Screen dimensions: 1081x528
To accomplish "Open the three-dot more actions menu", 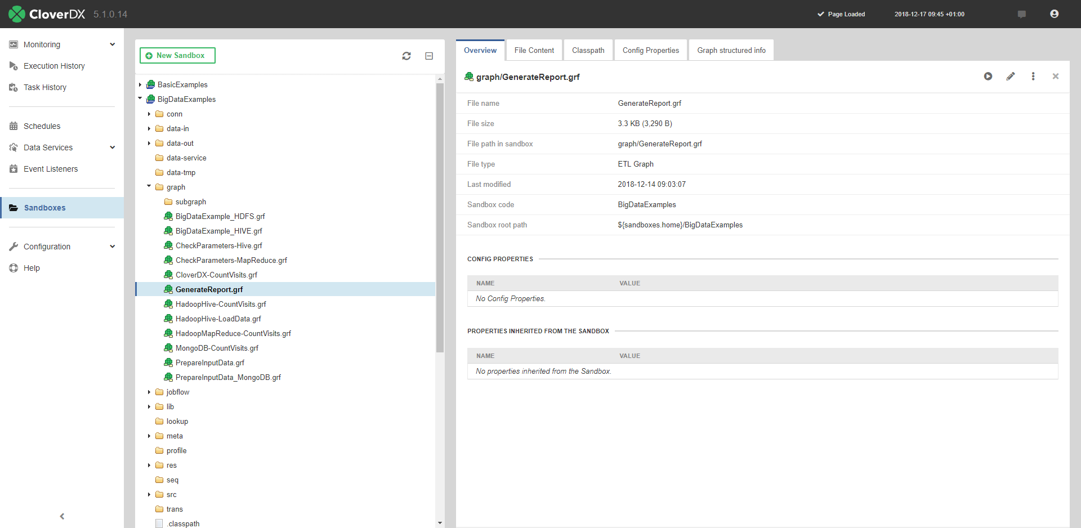I will click(x=1033, y=77).
